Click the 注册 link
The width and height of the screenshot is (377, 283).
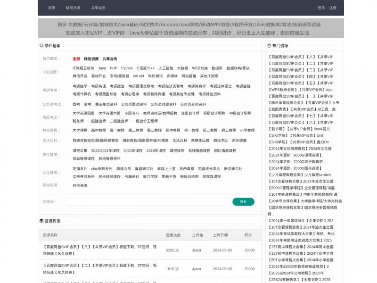click(333, 8)
